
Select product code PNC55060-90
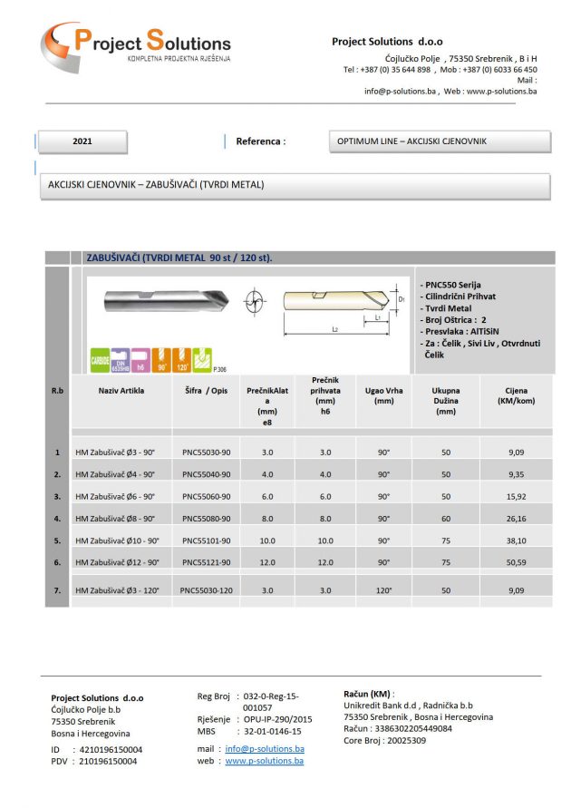pyautogui.click(x=207, y=496)
